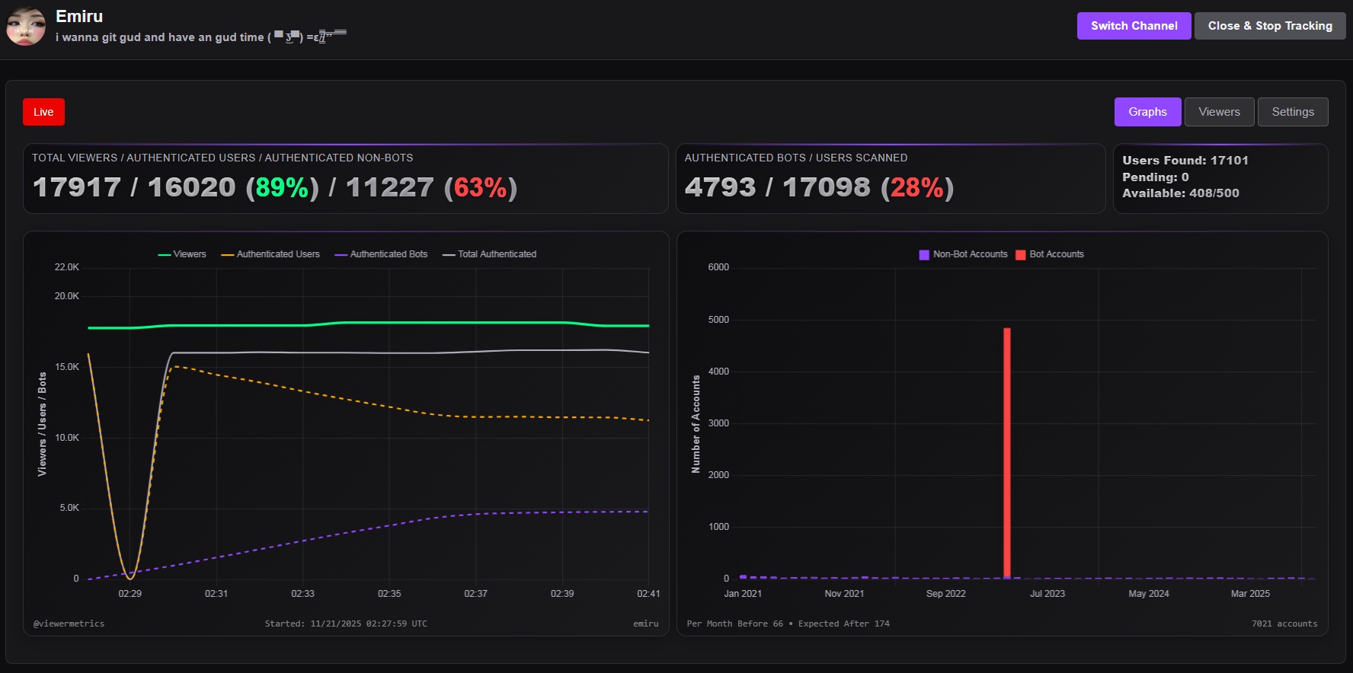Image resolution: width=1353 pixels, height=673 pixels.
Task: Click the stream title 'i wanna git gud'
Action: coord(200,37)
